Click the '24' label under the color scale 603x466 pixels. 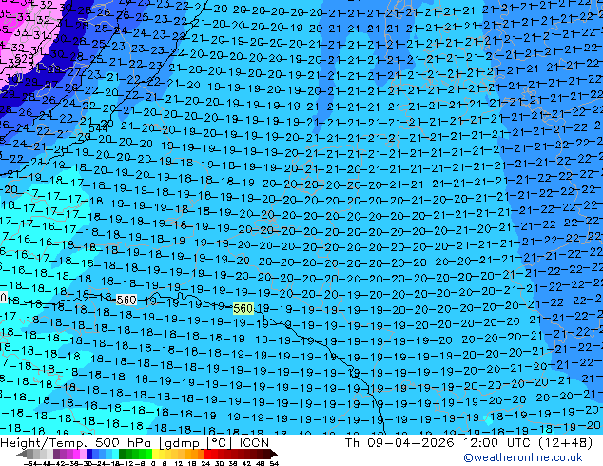tap(205, 463)
